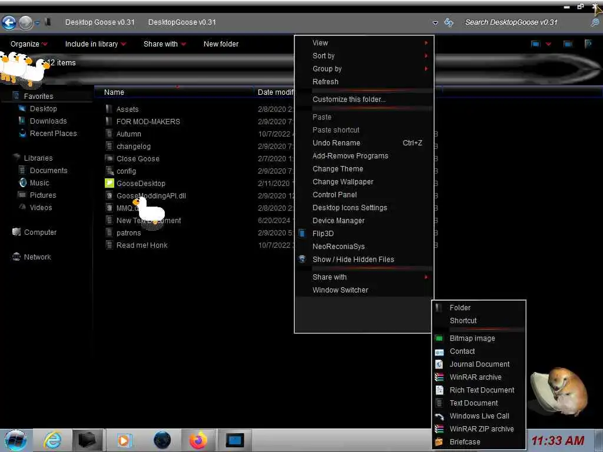Select the config file icon
Screen dimensions: 603x452
click(x=109, y=171)
